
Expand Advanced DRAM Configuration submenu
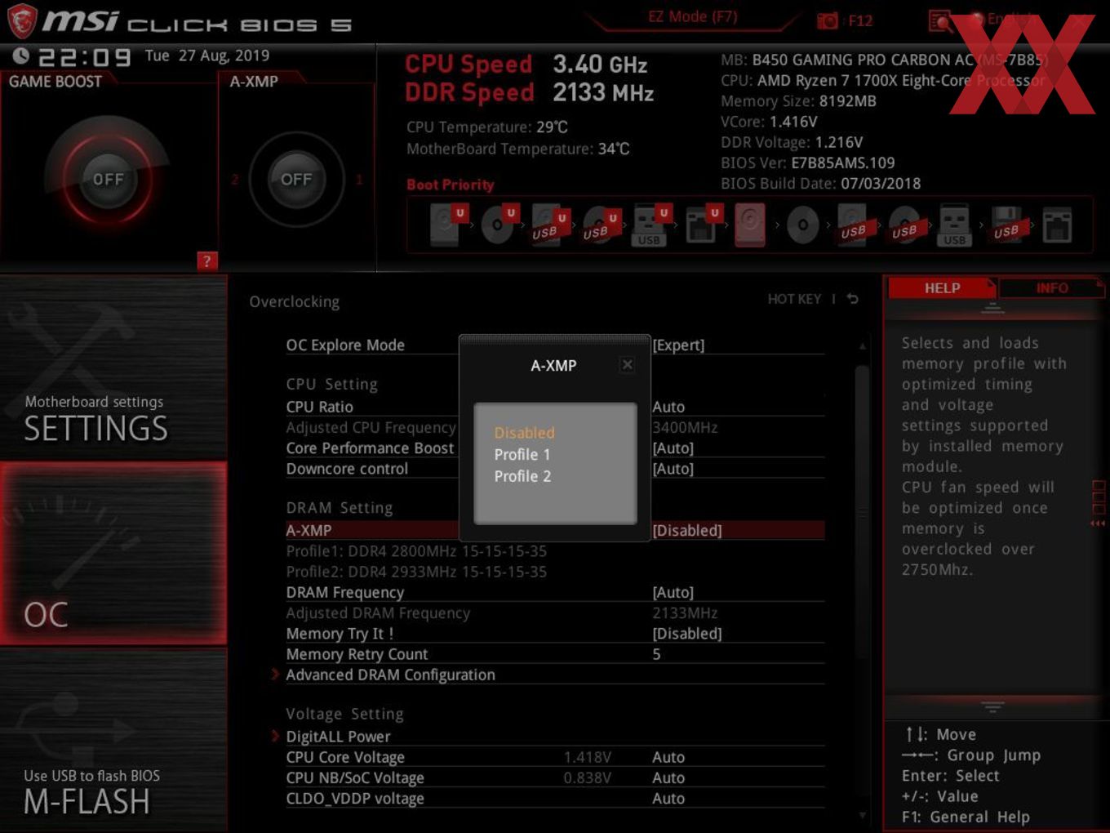point(390,675)
